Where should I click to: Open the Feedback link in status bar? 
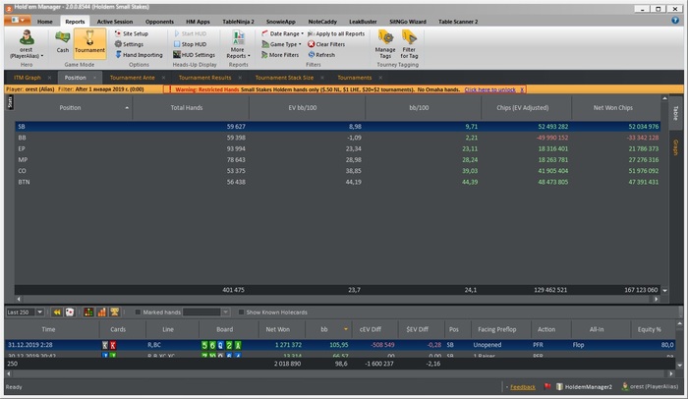pyautogui.click(x=523, y=387)
